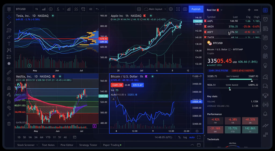
Task: Take a snapshot with camera icon
Action: click(185, 9)
